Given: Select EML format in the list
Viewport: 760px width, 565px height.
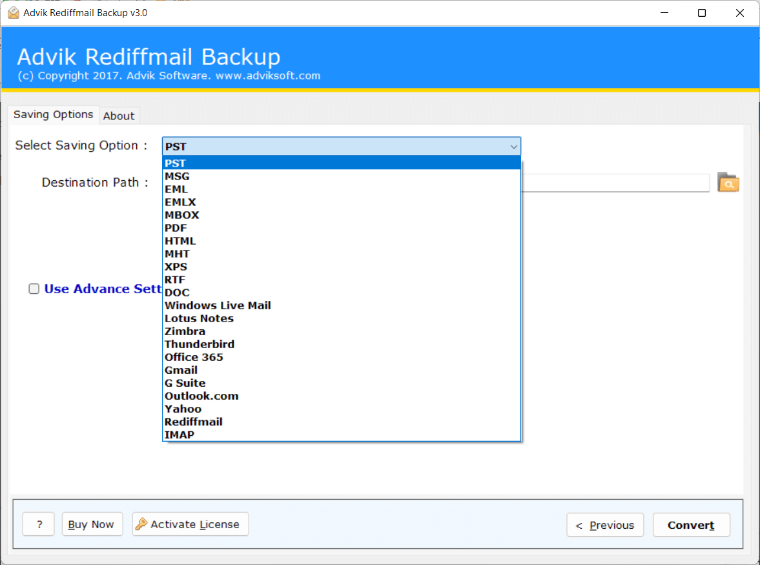Looking at the screenshot, I should tap(341, 189).
